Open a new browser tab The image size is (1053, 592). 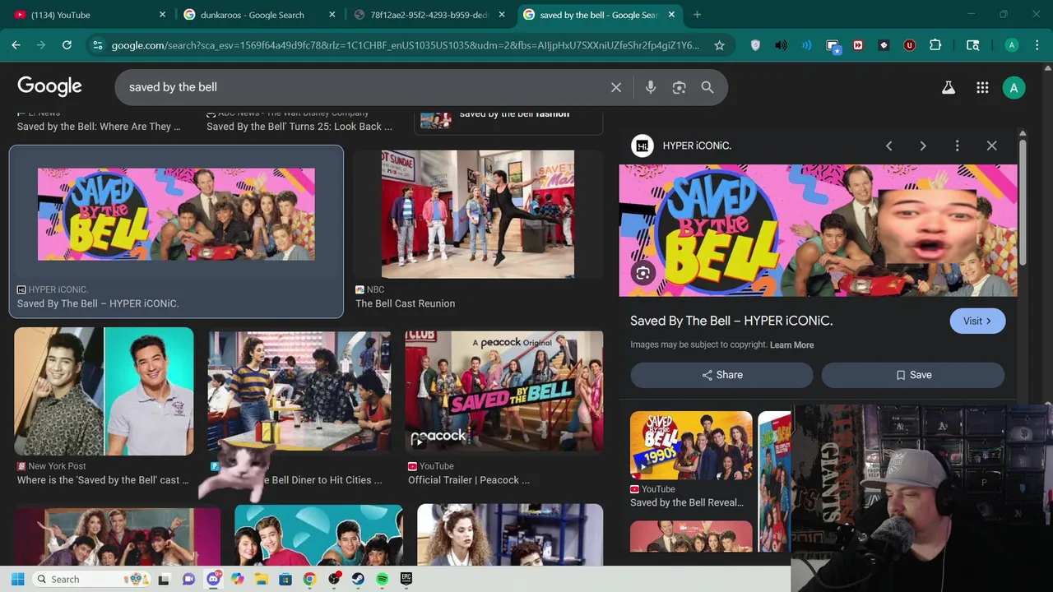(697, 15)
